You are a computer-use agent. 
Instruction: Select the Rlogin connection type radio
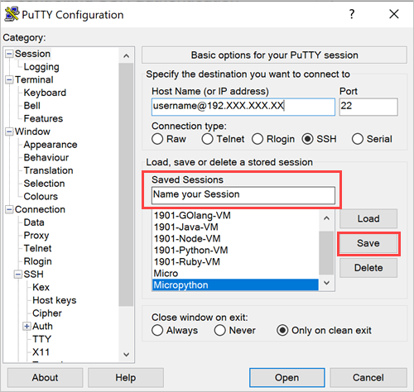tap(258, 139)
